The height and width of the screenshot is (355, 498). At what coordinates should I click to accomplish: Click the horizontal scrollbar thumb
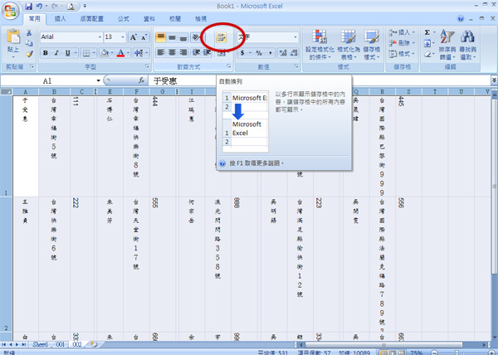pos(383,344)
